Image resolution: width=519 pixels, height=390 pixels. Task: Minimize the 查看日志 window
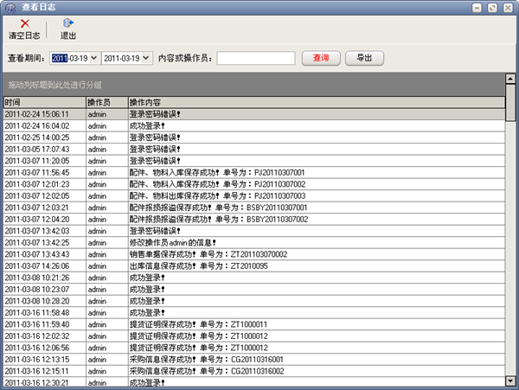pos(478,7)
